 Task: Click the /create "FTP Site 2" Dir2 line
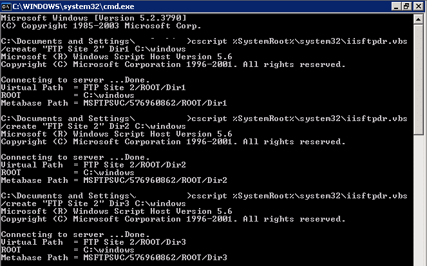click(93, 127)
